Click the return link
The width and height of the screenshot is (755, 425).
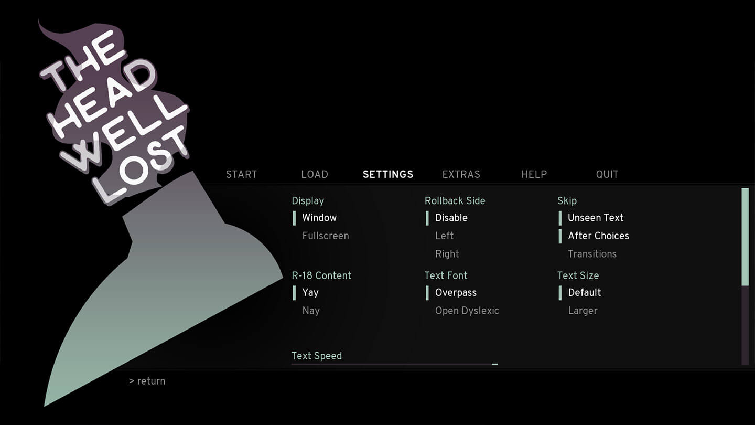point(147,381)
